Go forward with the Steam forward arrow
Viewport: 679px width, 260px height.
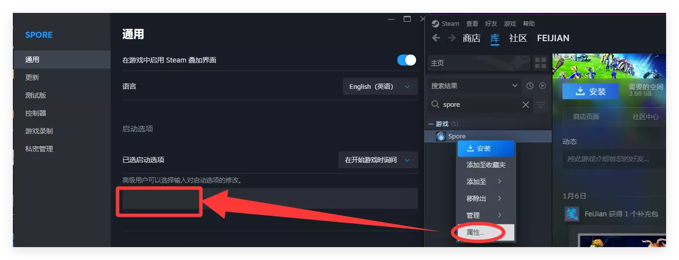pos(452,38)
